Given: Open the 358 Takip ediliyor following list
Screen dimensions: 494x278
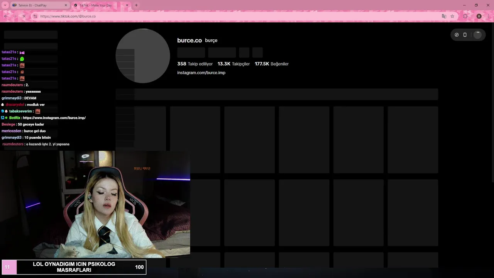Looking at the screenshot, I should pos(195,64).
